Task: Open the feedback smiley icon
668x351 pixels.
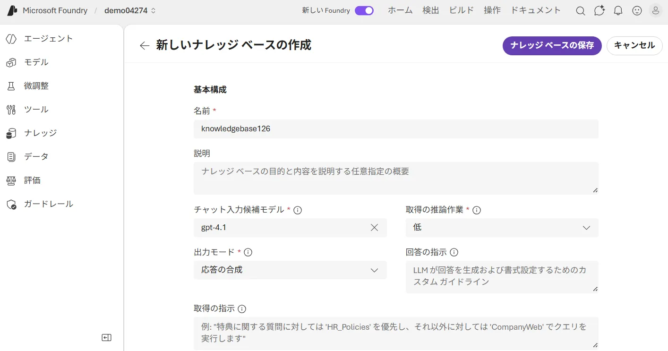Action: coord(637,10)
